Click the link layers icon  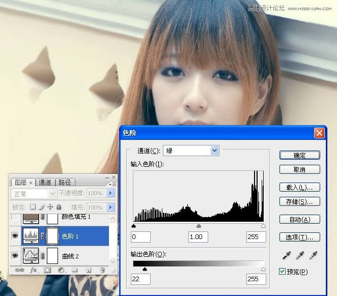(x=20, y=270)
